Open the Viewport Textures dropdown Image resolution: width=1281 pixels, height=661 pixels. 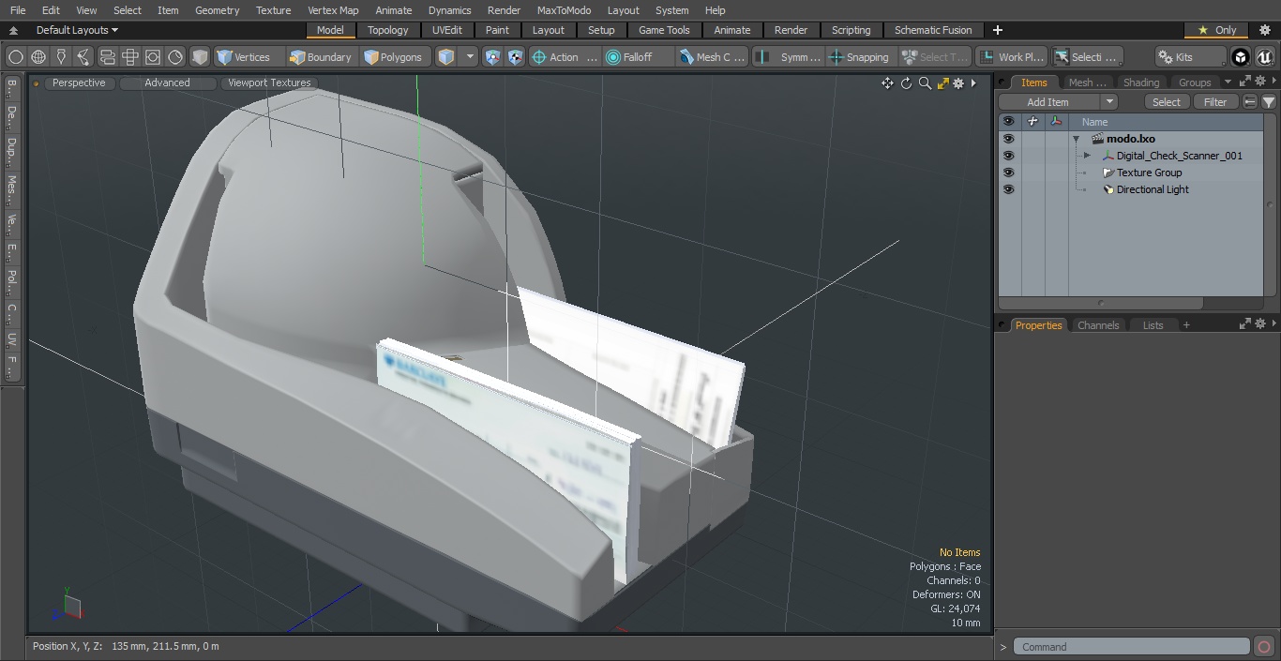269,83
